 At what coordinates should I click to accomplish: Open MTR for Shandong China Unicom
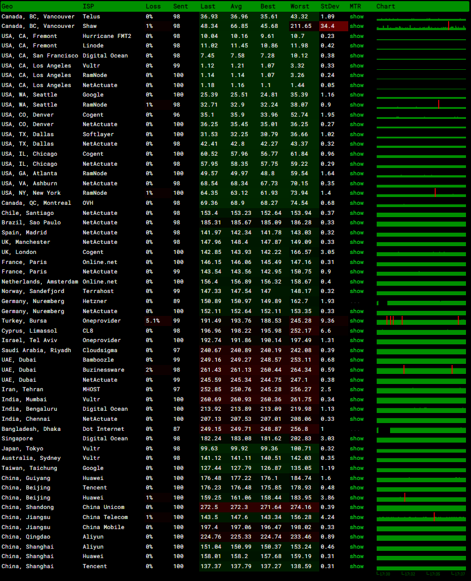pyautogui.click(x=357, y=507)
